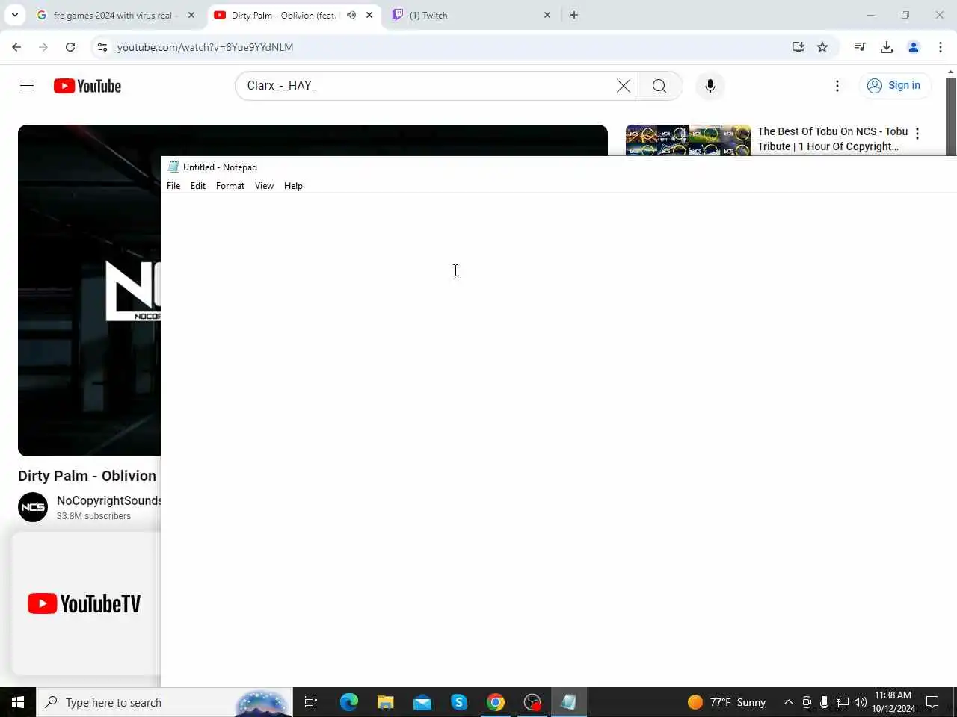Open Chrome downloads icon

(887, 47)
